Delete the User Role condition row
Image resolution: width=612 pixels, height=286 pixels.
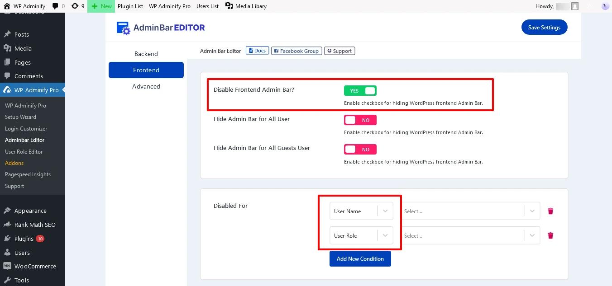click(550, 235)
